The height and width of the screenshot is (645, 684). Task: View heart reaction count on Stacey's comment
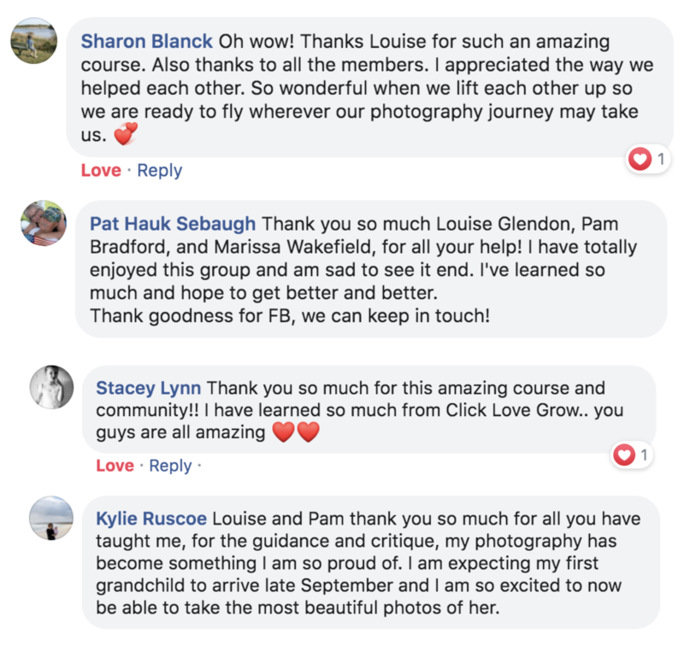(x=633, y=455)
